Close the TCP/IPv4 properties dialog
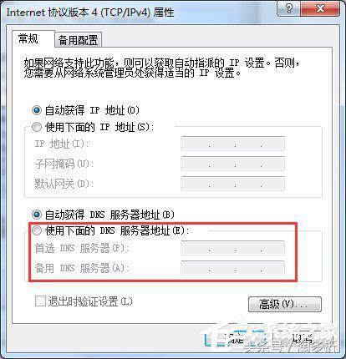Image resolution: width=346 pixels, height=359 pixels. tap(320, 8)
